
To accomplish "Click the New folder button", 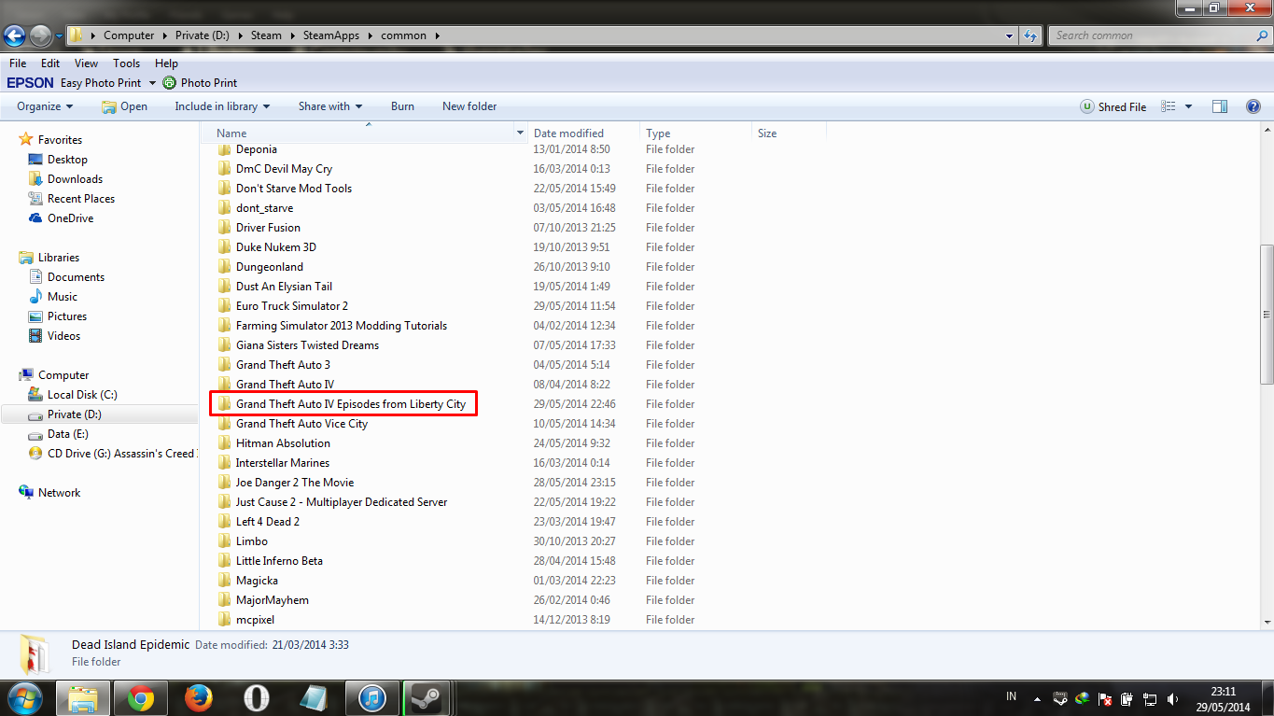I will click(x=469, y=106).
